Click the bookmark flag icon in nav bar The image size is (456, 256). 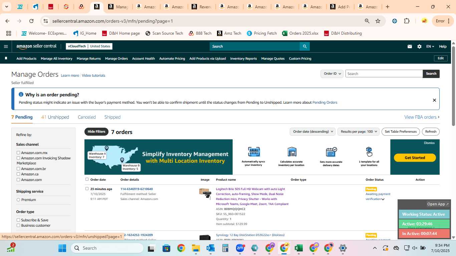pyautogui.click(x=6, y=58)
